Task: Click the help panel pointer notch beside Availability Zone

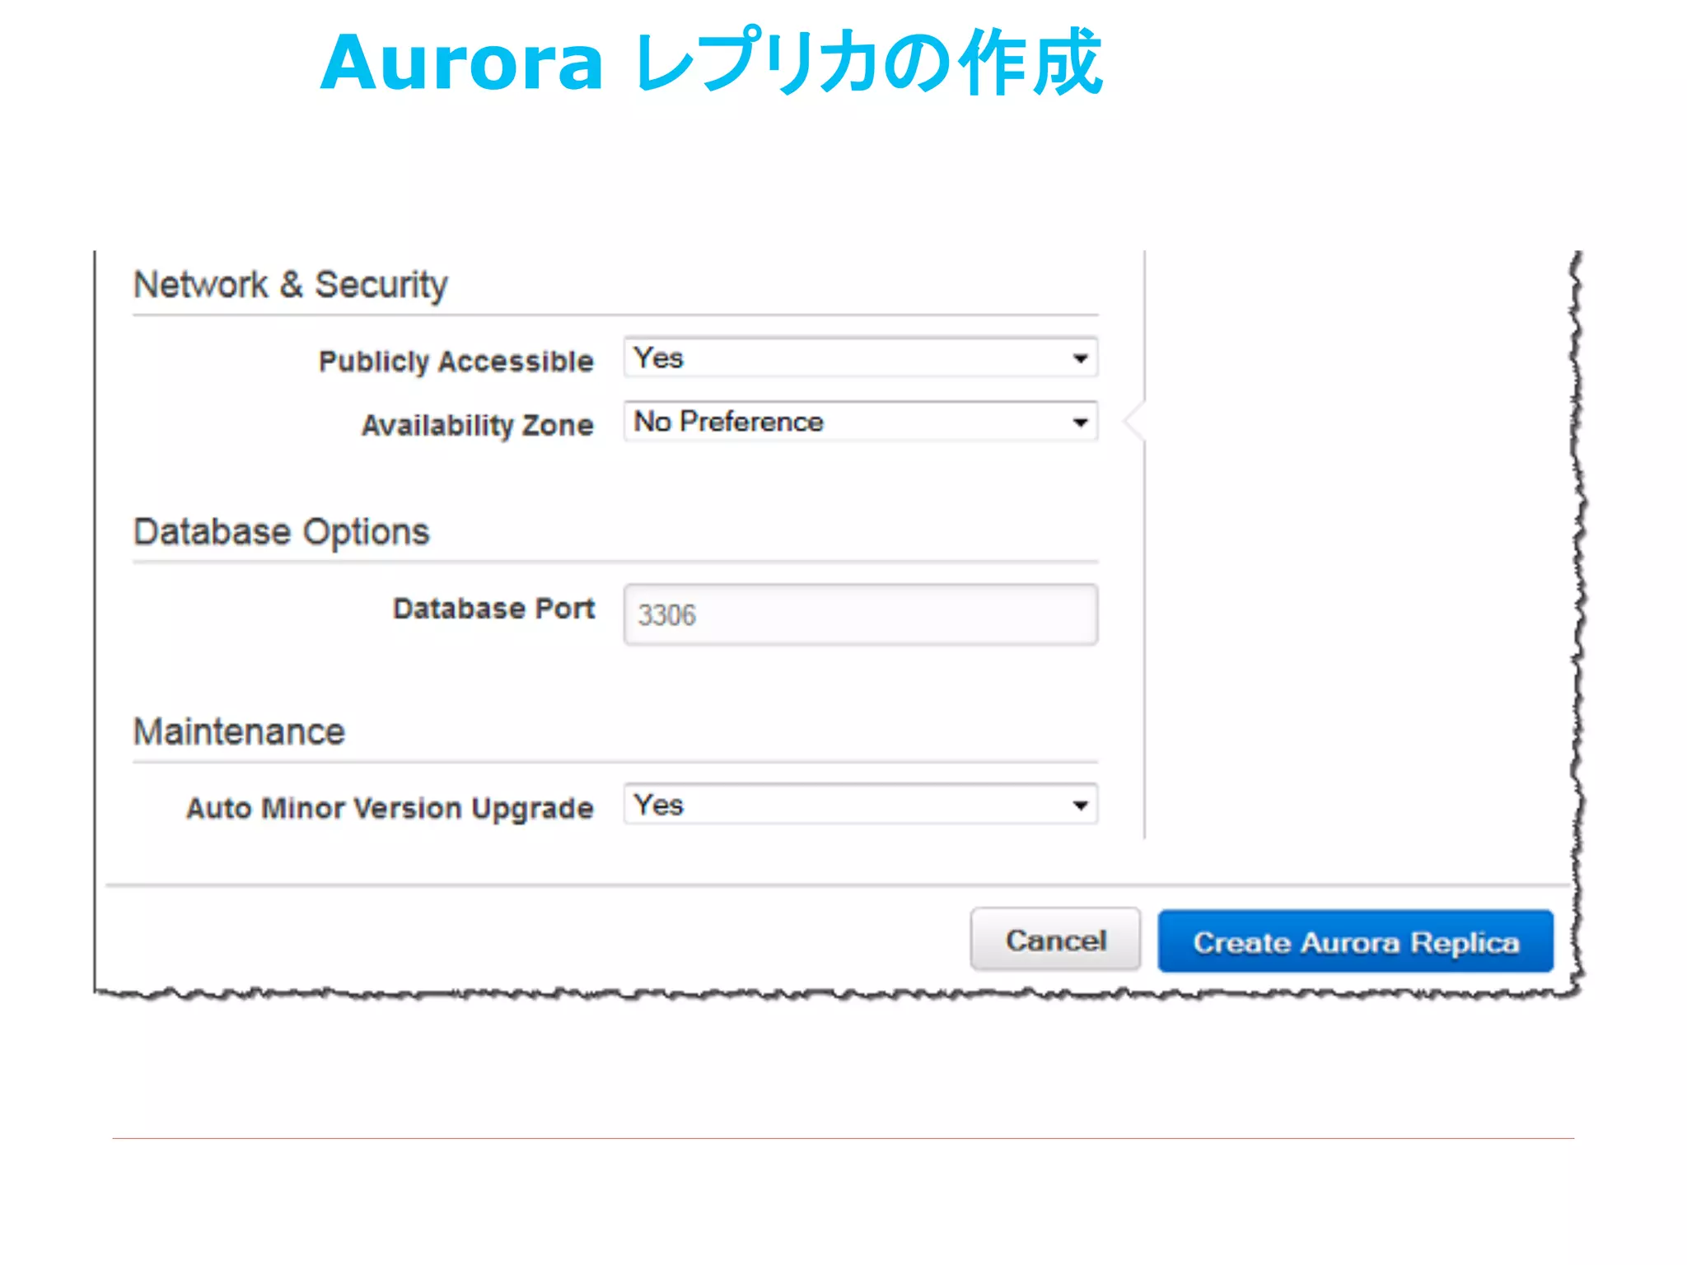Action: tap(1135, 422)
